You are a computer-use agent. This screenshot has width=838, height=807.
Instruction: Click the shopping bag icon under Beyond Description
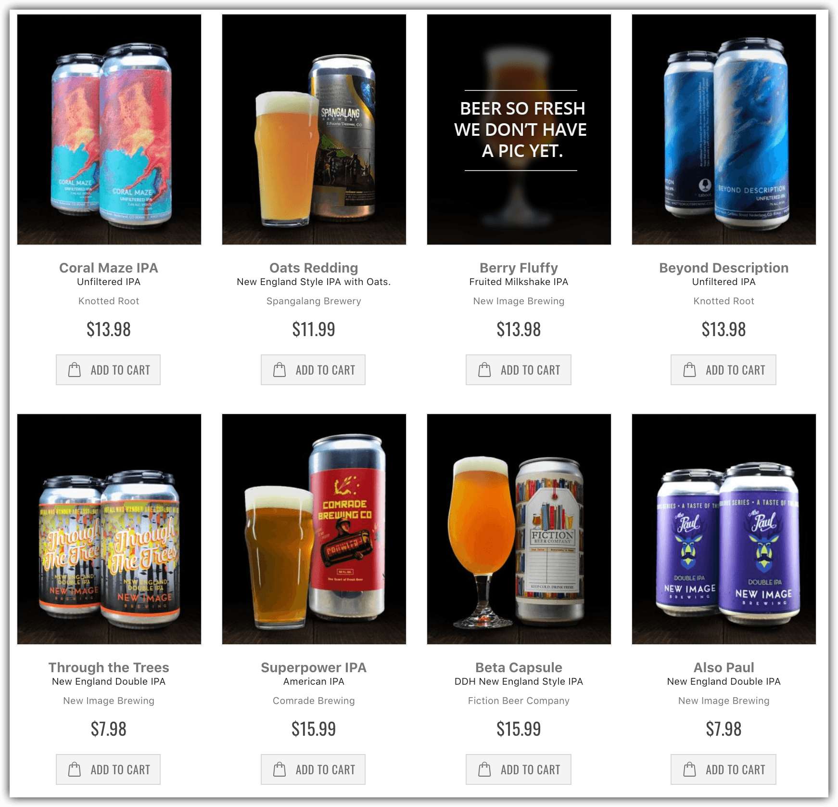tap(689, 370)
